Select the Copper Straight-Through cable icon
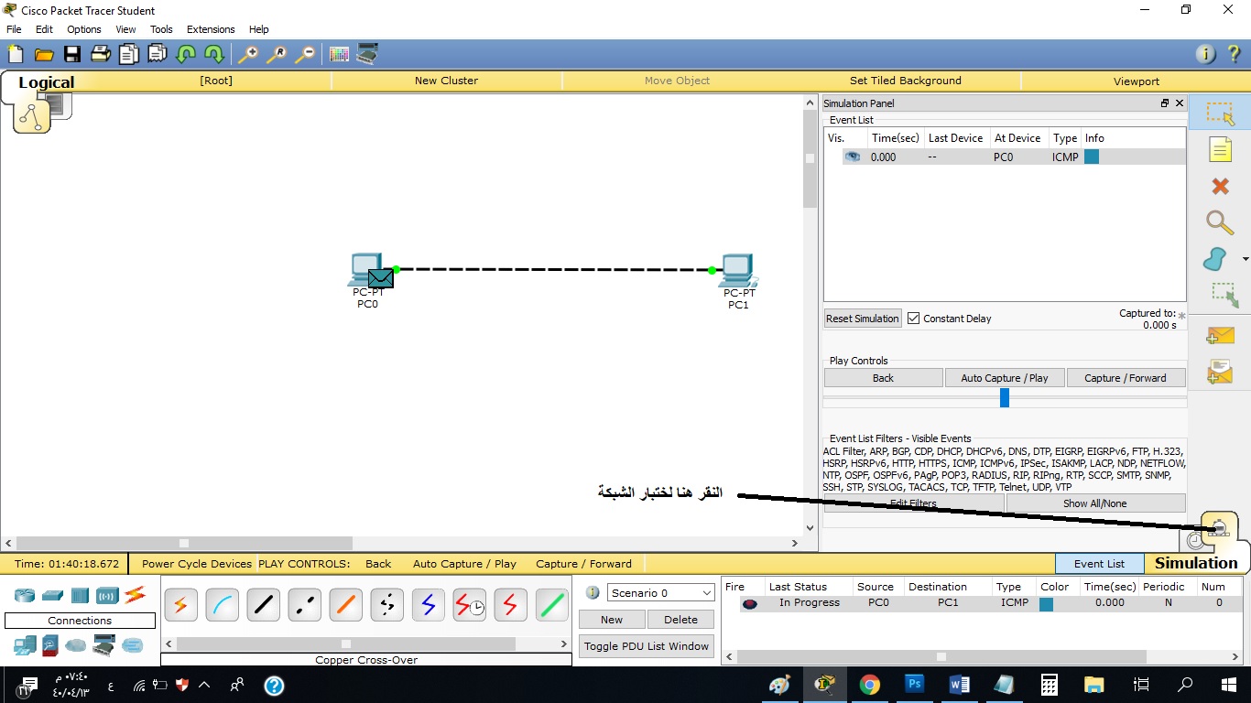Screen dimensions: 1251x703 click(x=263, y=604)
